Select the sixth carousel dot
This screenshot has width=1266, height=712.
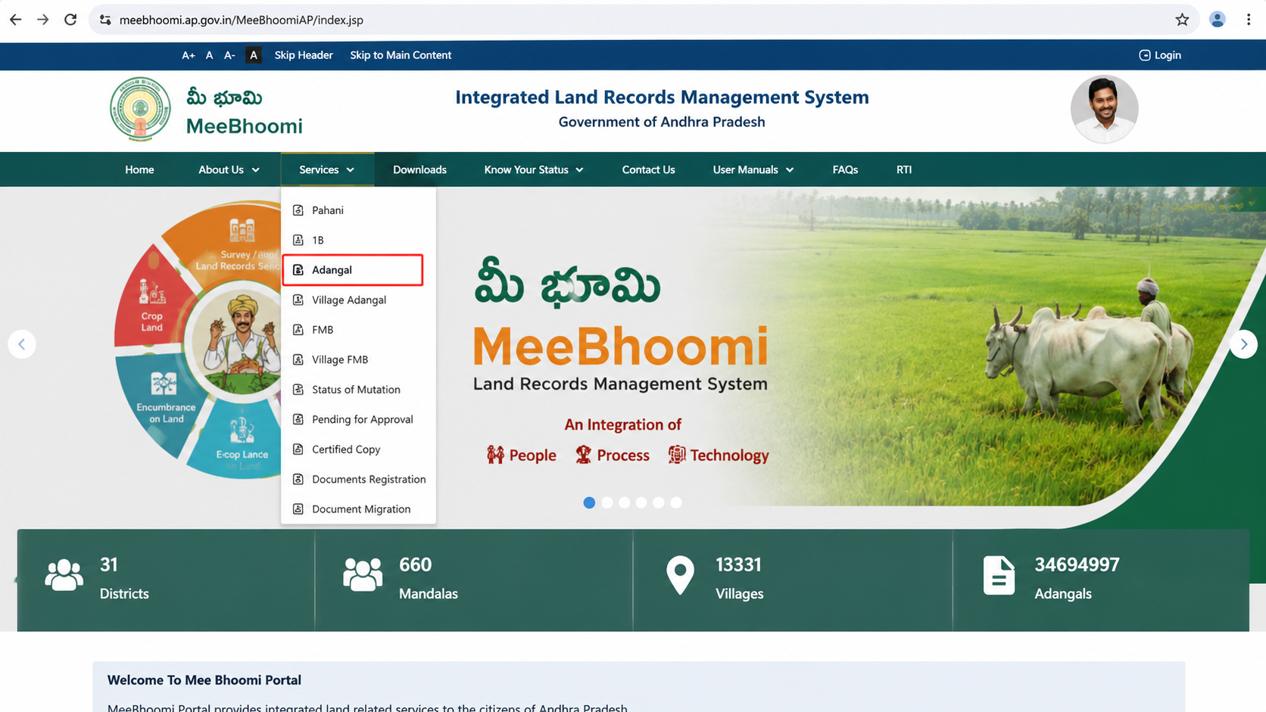tap(676, 502)
